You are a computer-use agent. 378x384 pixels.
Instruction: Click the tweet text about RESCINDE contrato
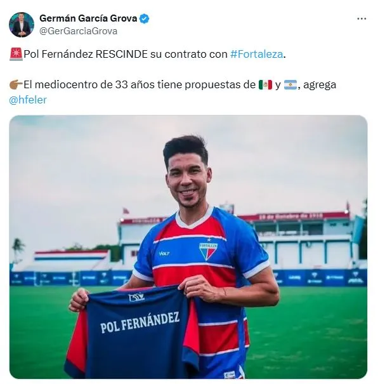coord(148,54)
